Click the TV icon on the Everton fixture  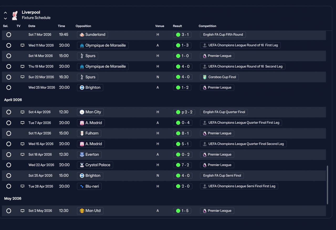click(x=23, y=154)
